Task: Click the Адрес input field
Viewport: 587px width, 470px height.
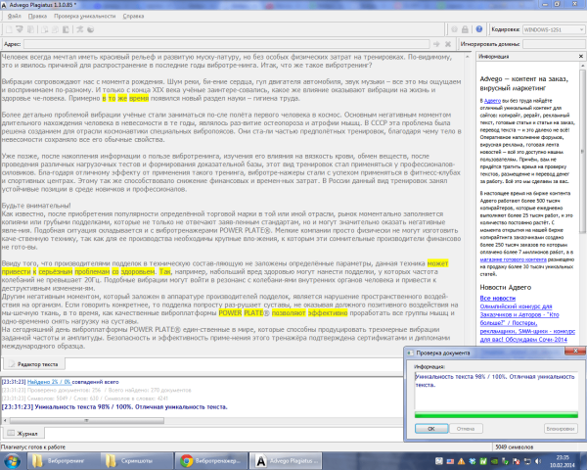Action: click(227, 44)
